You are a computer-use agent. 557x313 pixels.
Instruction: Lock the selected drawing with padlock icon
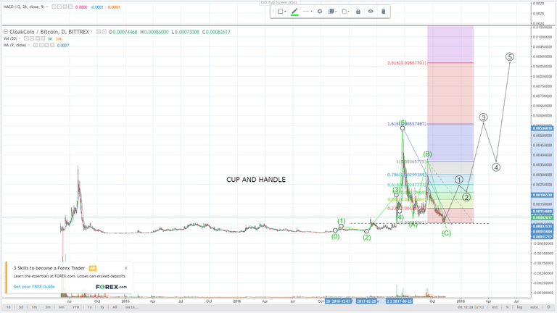tap(358, 12)
